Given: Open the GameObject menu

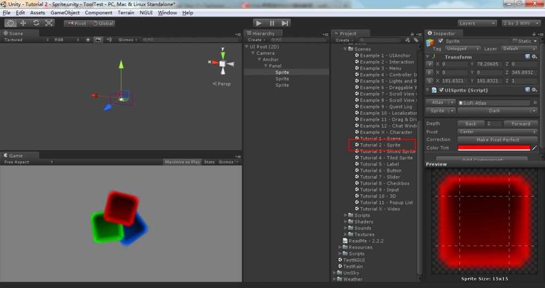Looking at the screenshot, I should coord(65,13).
